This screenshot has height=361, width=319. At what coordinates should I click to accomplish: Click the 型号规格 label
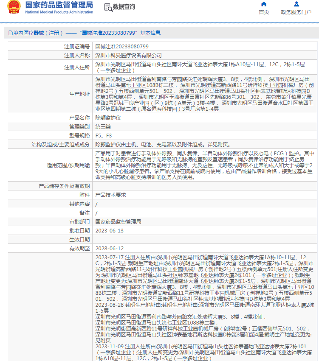(79, 136)
